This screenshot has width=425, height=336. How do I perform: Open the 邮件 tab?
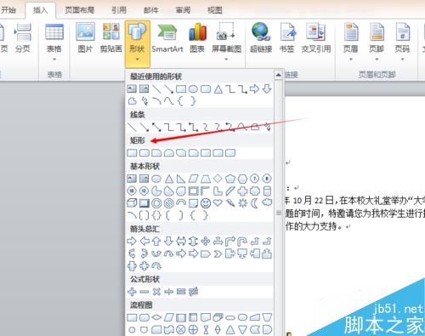150,10
